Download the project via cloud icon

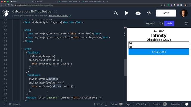pos(138,13)
